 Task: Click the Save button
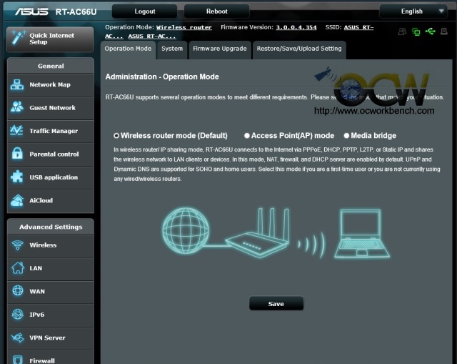(x=276, y=304)
